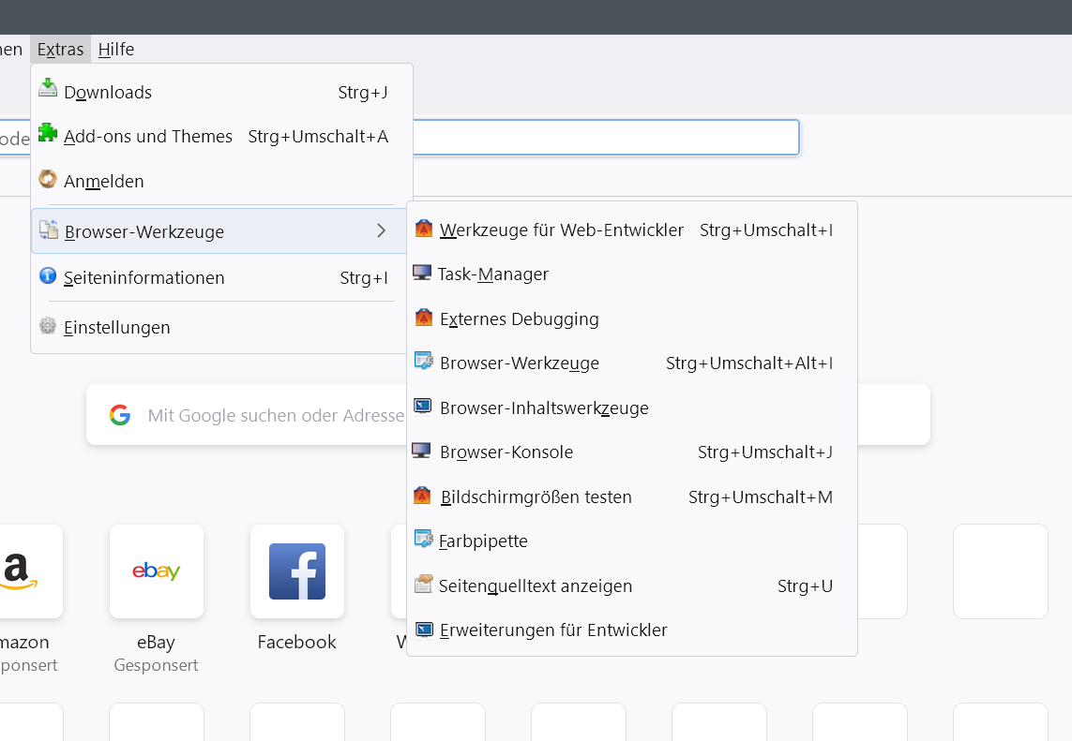Click the Downloads green arrow icon

[x=48, y=89]
